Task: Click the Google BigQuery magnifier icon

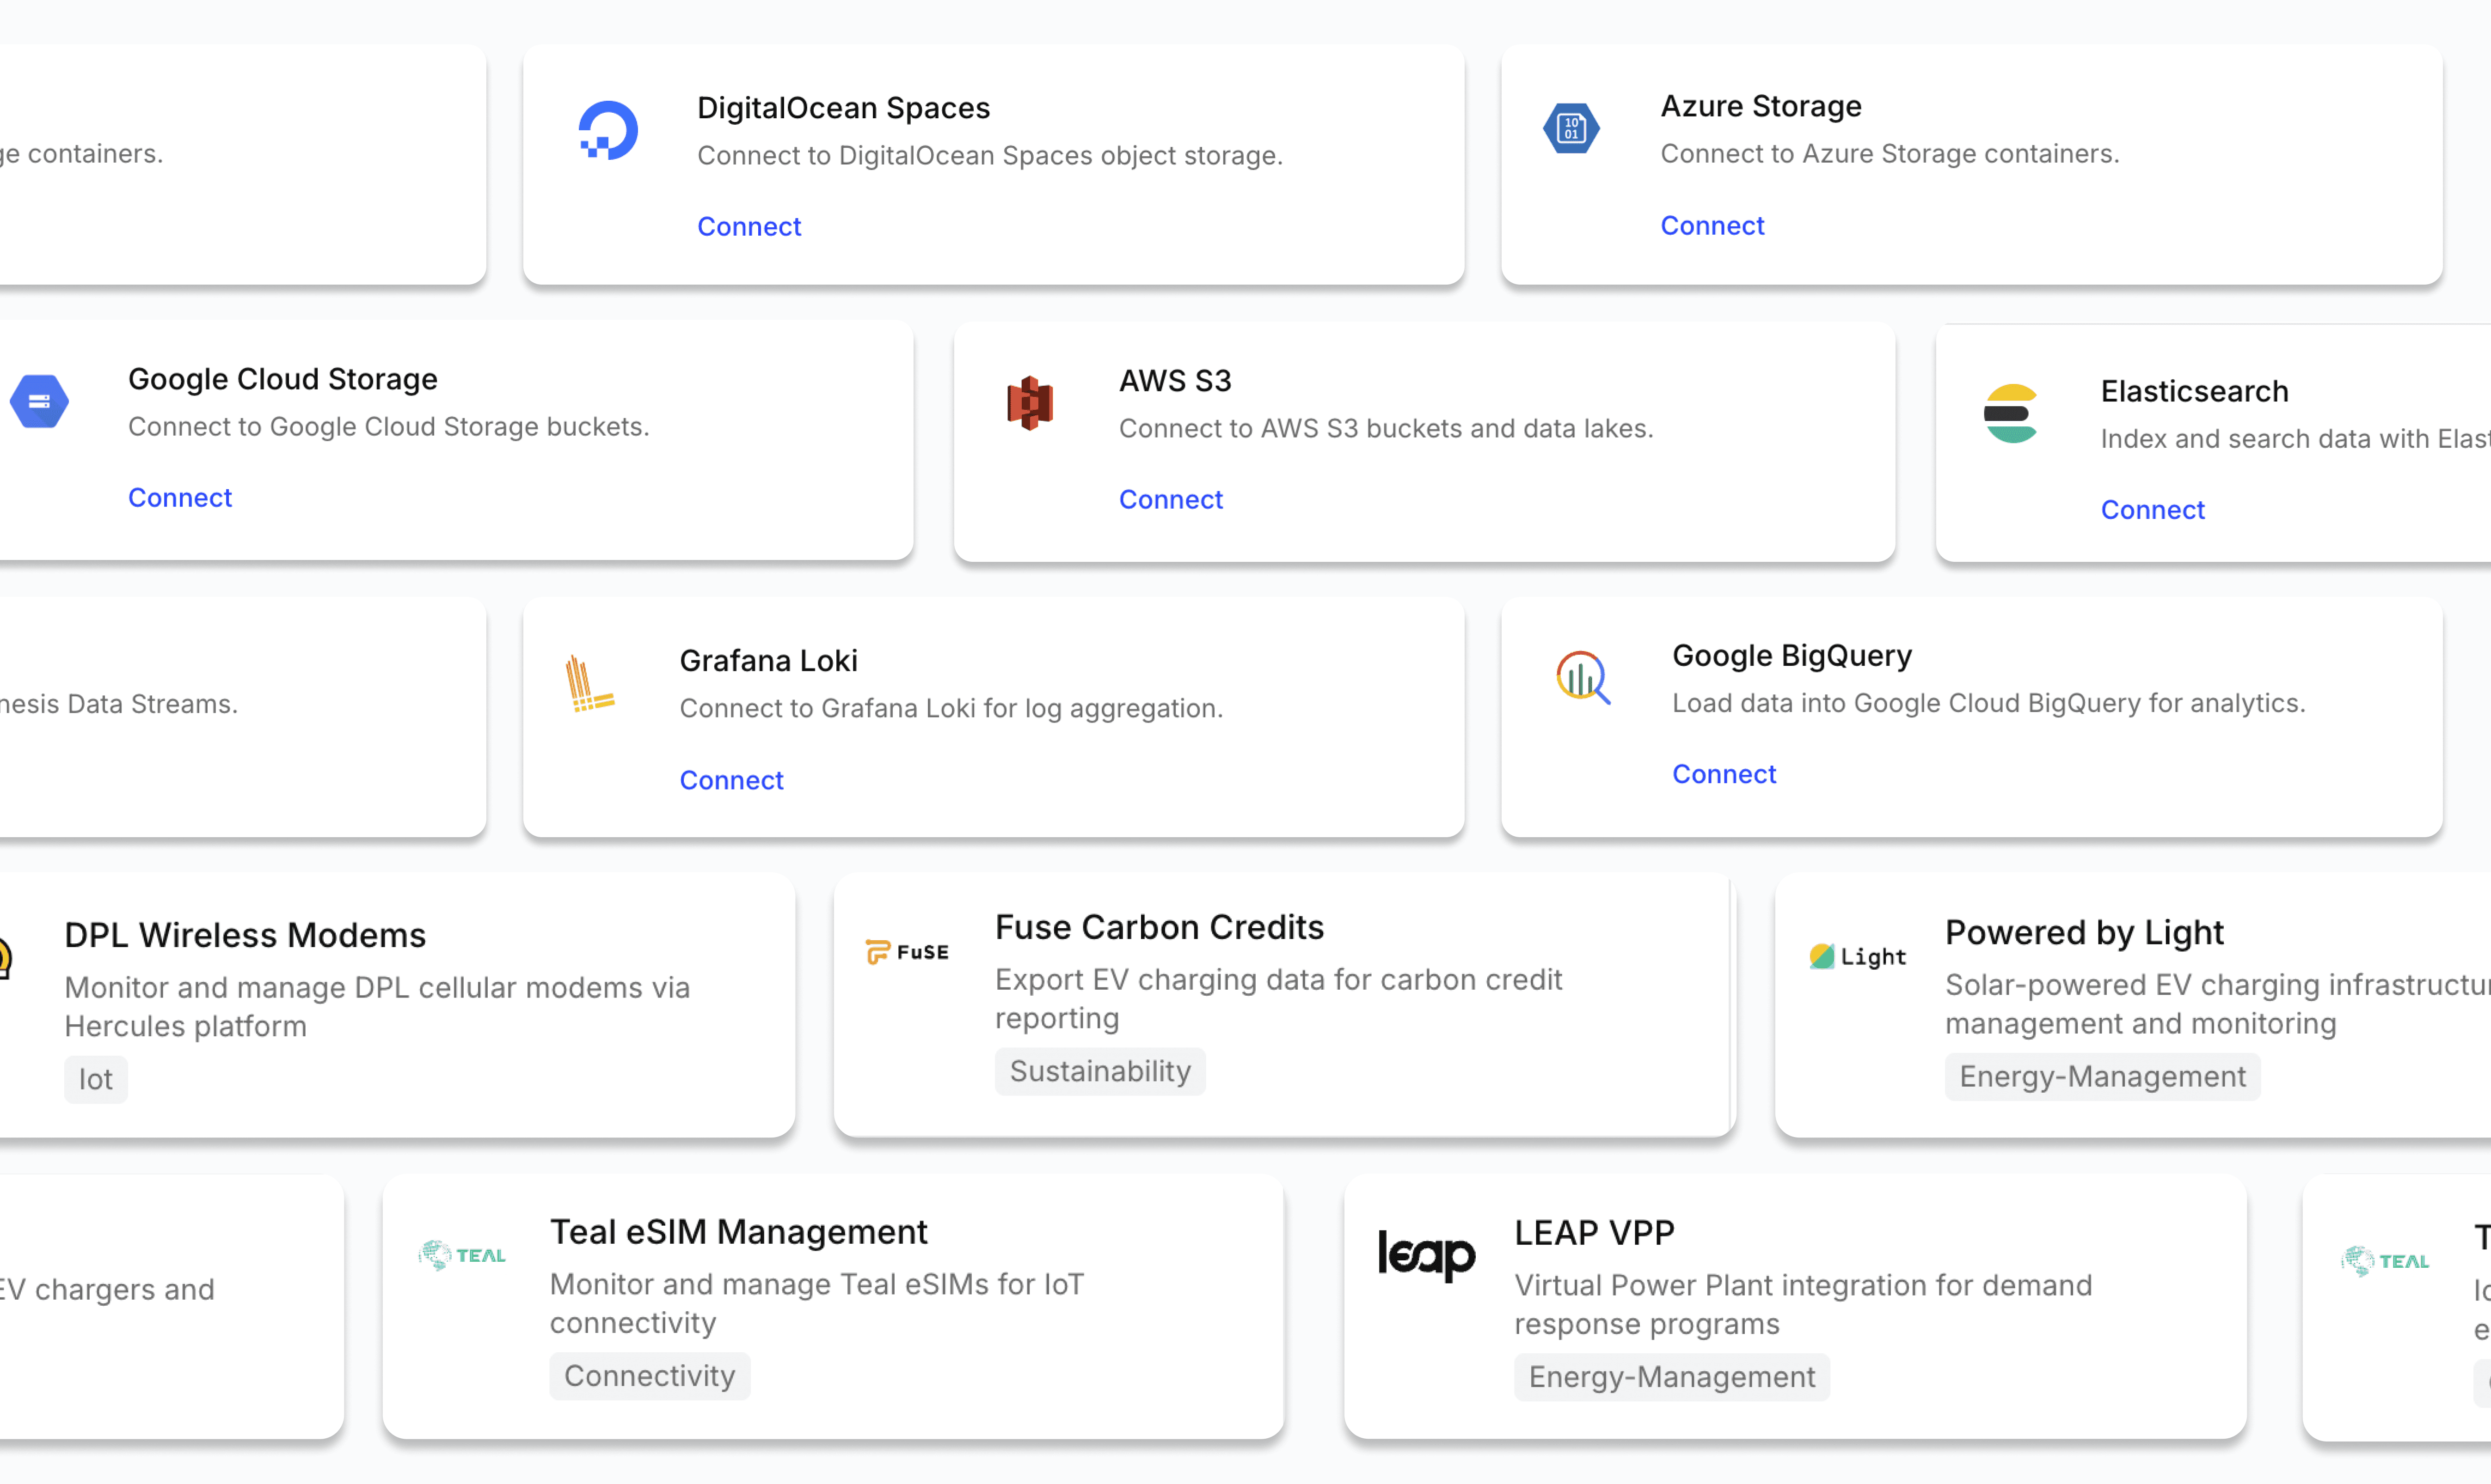Action: (x=1583, y=678)
